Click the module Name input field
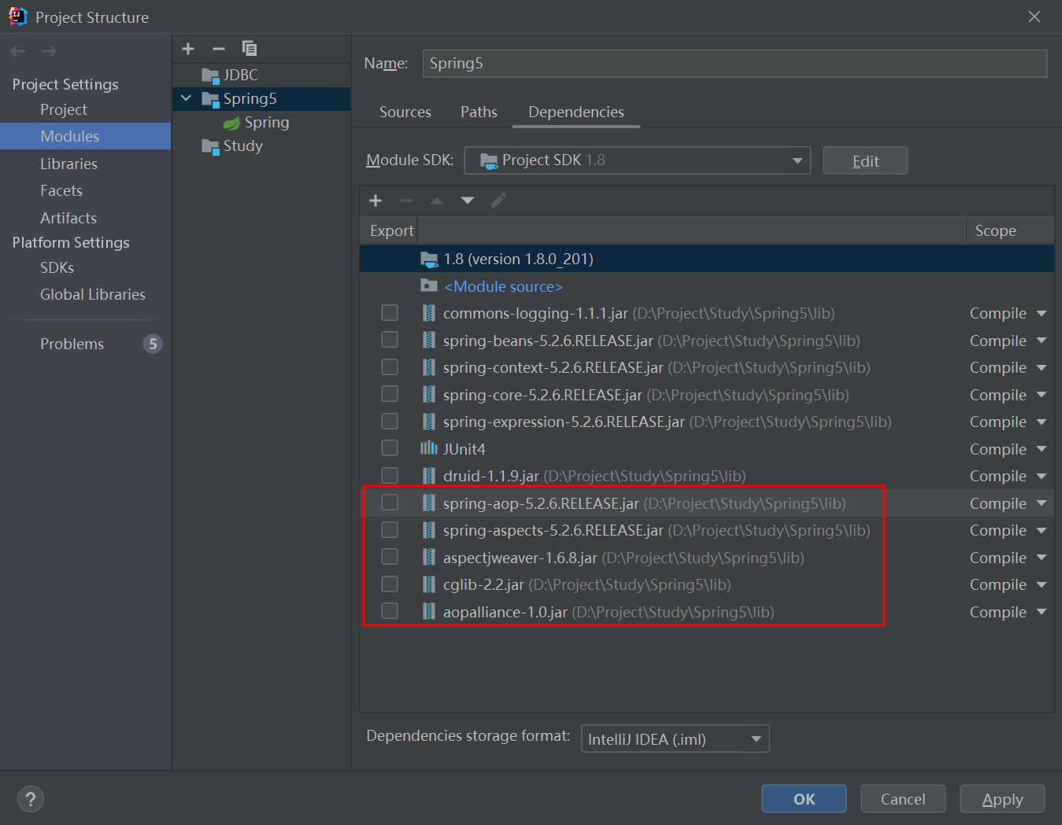This screenshot has width=1062, height=825. pyautogui.click(x=735, y=64)
